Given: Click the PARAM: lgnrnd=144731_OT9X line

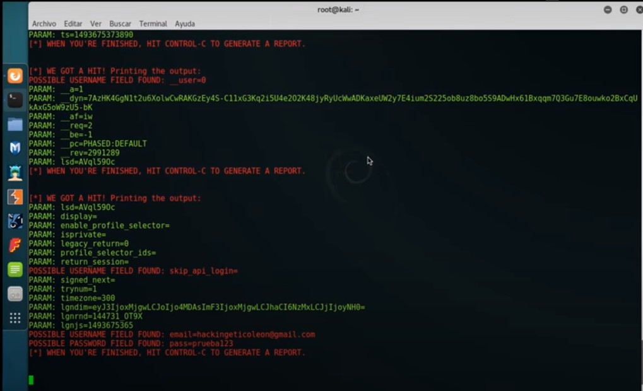Looking at the screenshot, I should click(x=86, y=317).
